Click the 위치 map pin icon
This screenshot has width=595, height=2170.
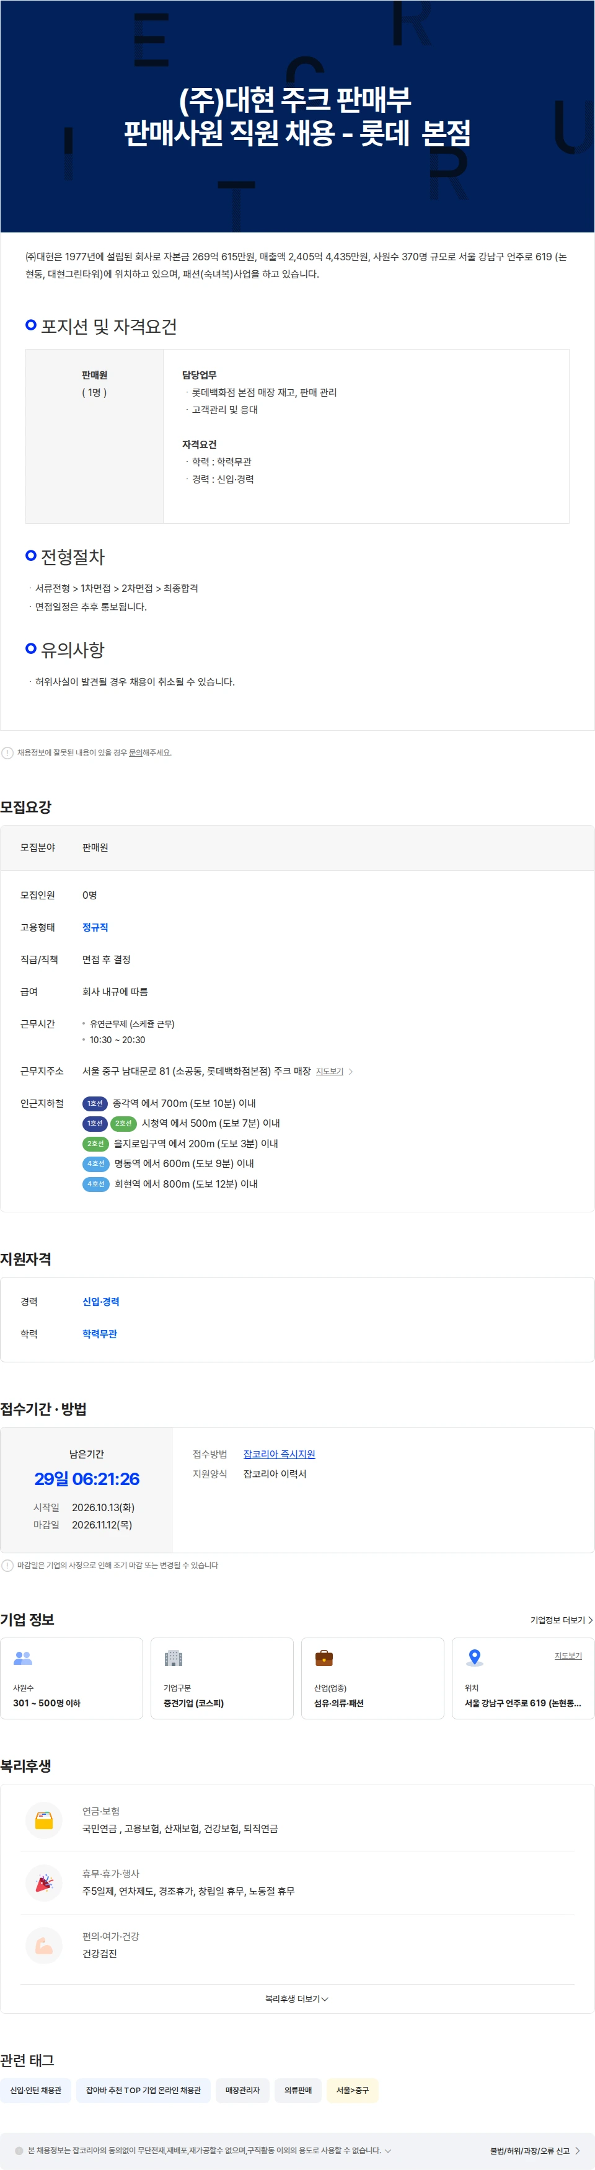click(475, 1658)
